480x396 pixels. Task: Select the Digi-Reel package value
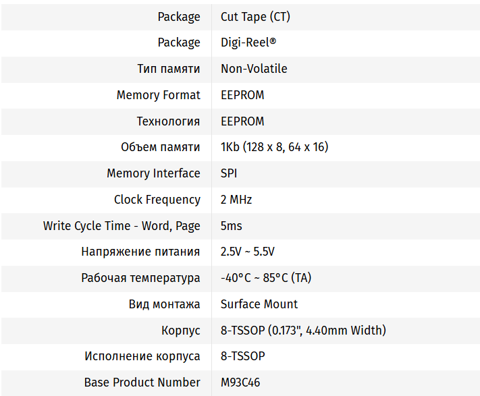click(x=248, y=43)
